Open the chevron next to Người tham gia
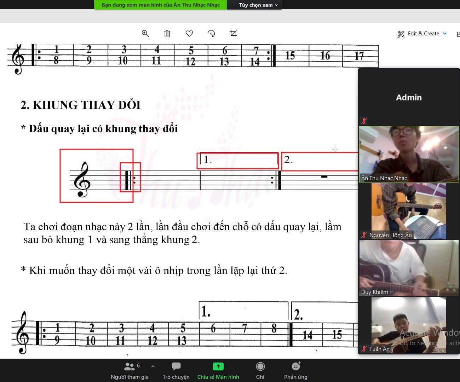 [x=152, y=366]
